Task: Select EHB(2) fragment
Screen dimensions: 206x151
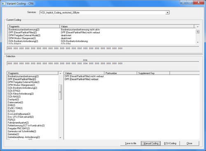Action: point(12,105)
